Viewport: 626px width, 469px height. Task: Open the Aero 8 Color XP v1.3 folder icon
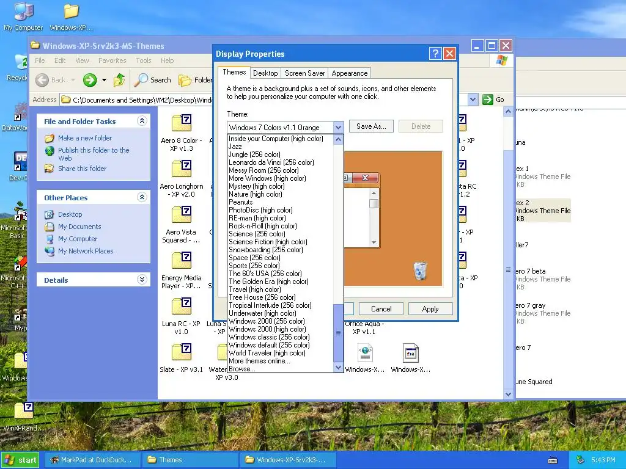(182, 123)
